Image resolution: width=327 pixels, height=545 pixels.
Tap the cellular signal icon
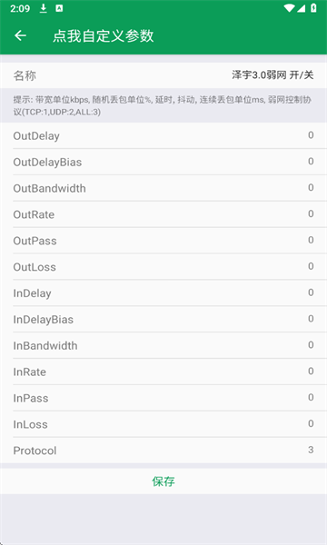[301, 8]
